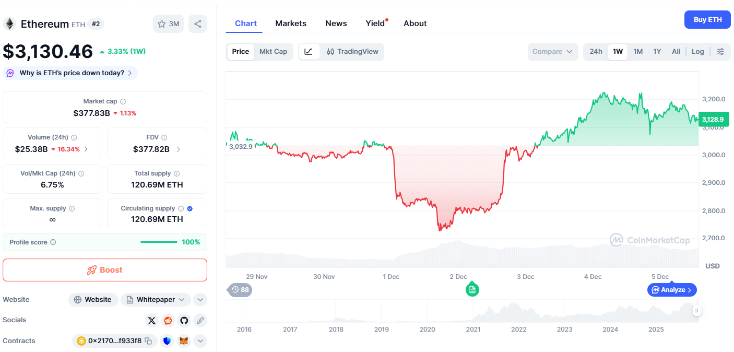Viewport: 734px width, 352px height.
Task: Click the Boost button
Action: [x=105, y=270]
